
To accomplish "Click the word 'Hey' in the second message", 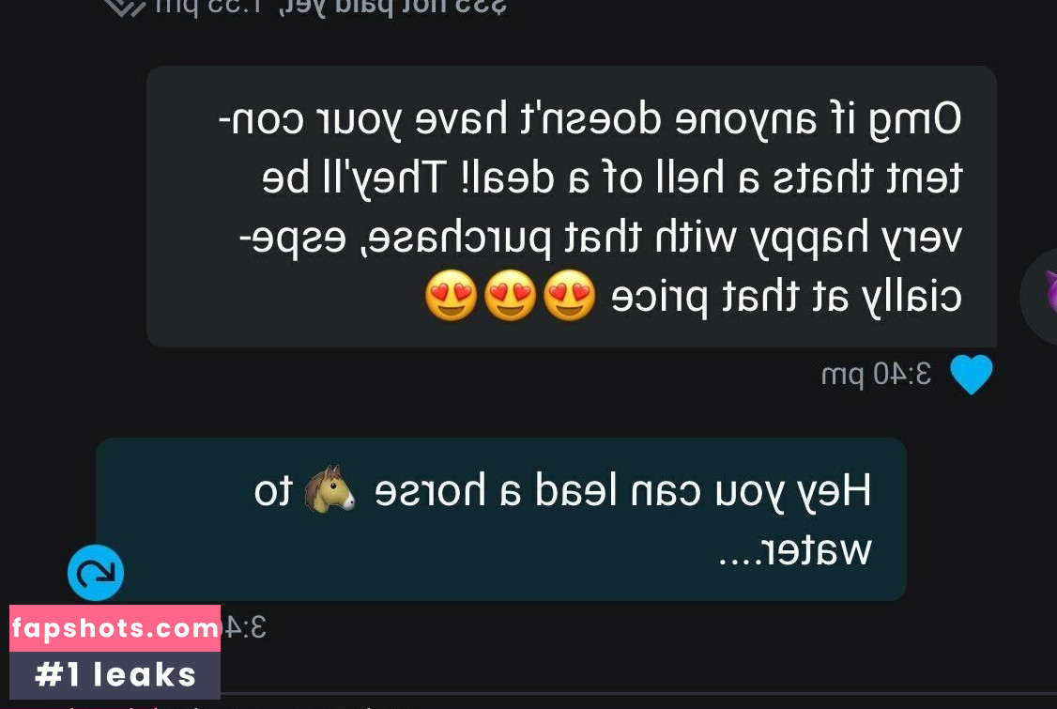I will tap(835, 492).
